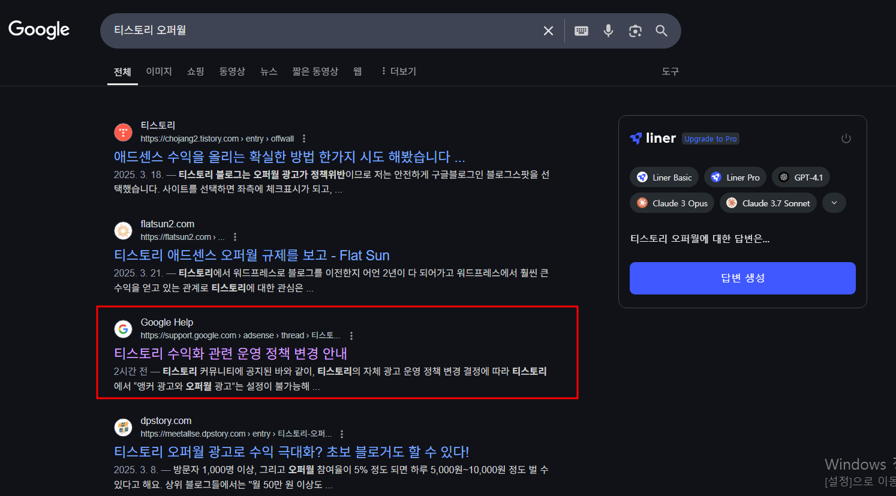Open more options for meetallse.dpstory.com result
Image resolution: width=896 pixels, height=496 pixels.
click(342, 434)
